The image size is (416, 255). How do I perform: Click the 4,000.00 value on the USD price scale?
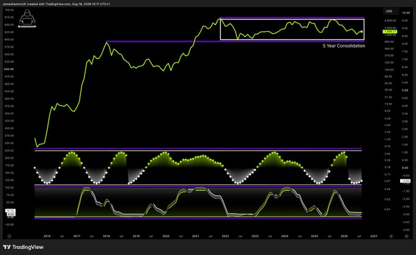coord(390,20)
